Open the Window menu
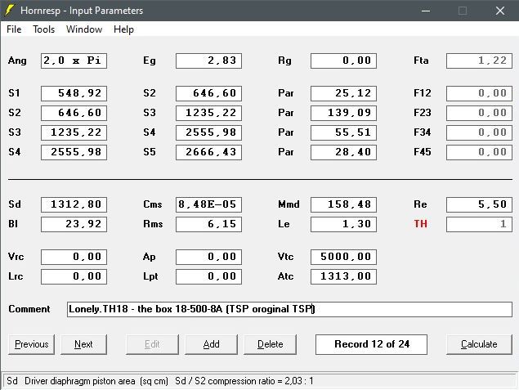 [84, 29]
